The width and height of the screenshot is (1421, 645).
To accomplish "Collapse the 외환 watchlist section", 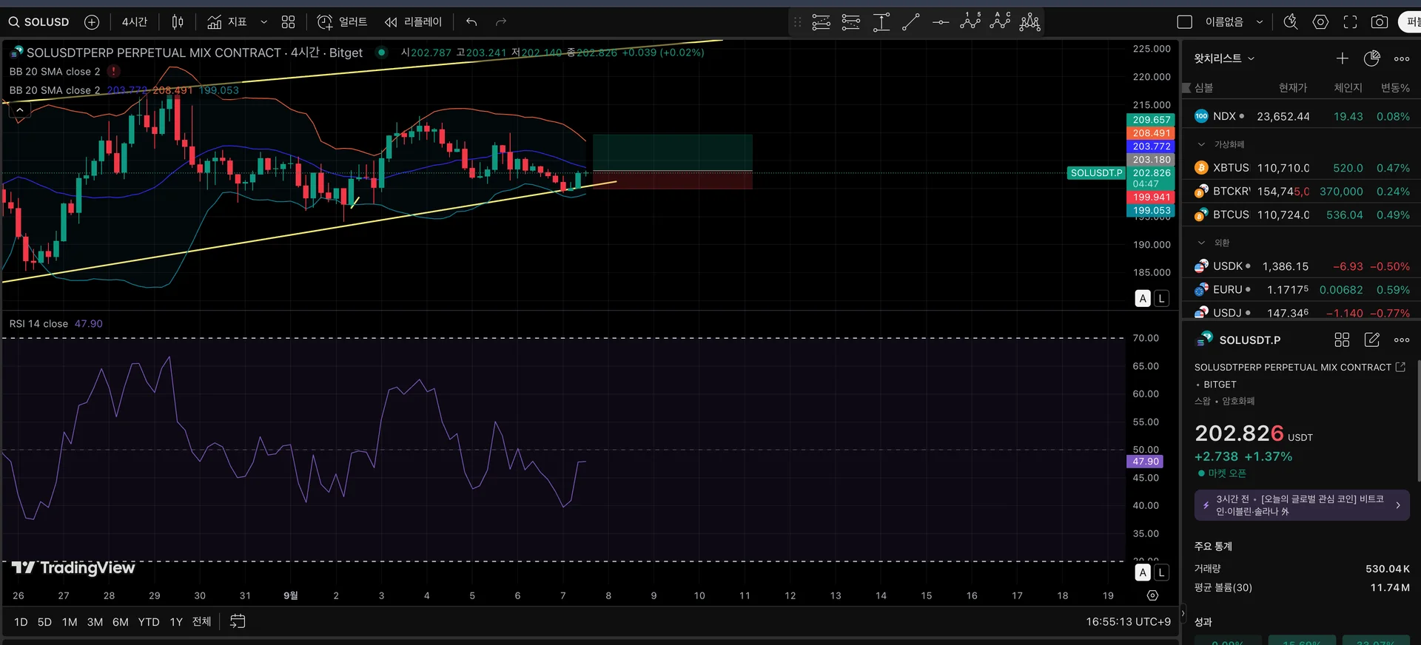I will click(1201, 243).
